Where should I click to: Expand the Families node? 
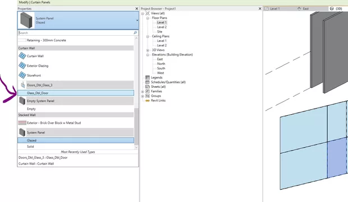pyautogui.click(x=143, y=91)
